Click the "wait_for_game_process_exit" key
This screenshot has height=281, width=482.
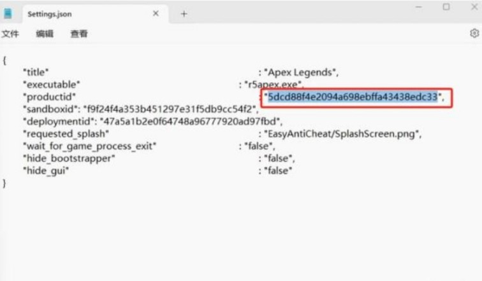click(89, 146)
